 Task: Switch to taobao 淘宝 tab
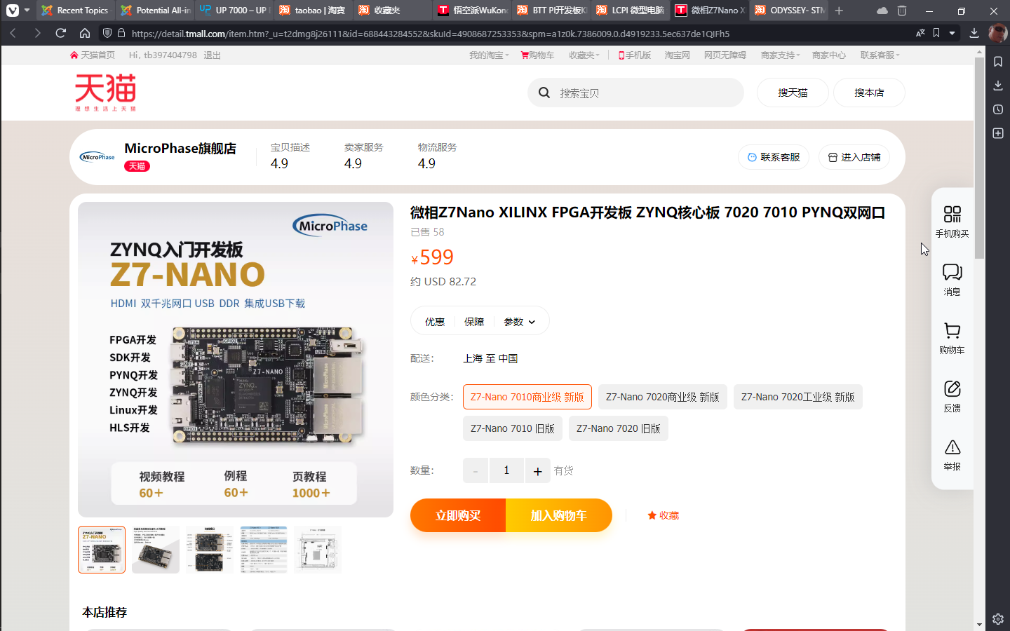[314, 11]
